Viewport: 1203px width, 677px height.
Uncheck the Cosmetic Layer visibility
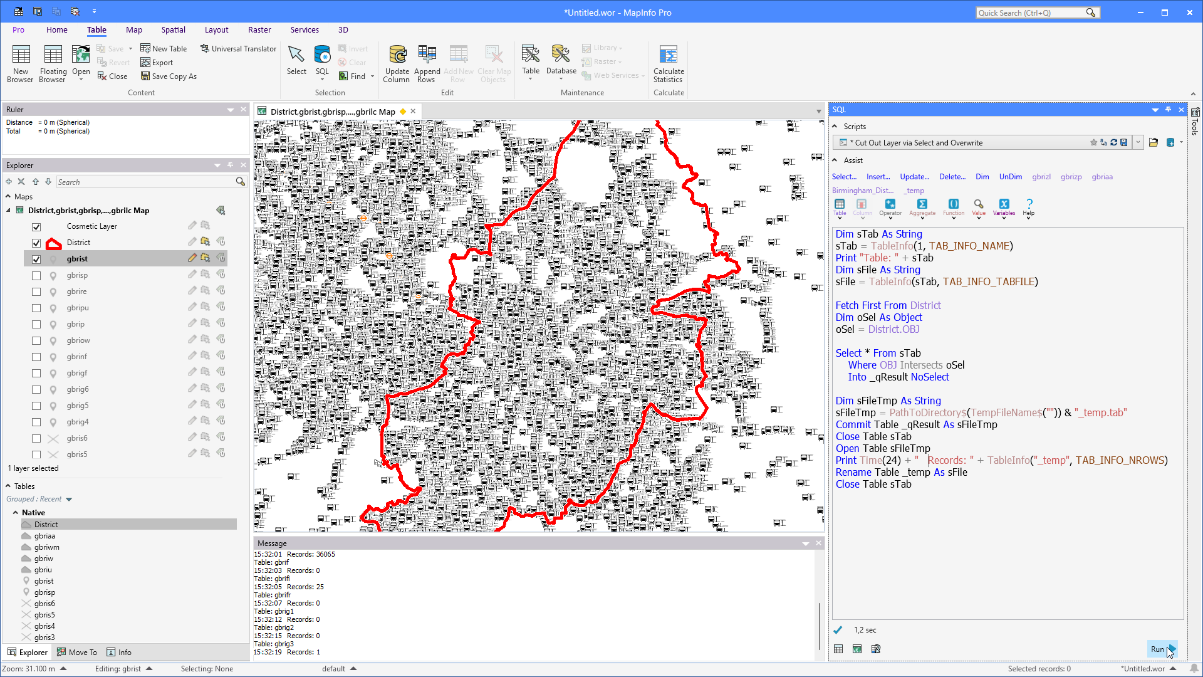tap(36, 227)
